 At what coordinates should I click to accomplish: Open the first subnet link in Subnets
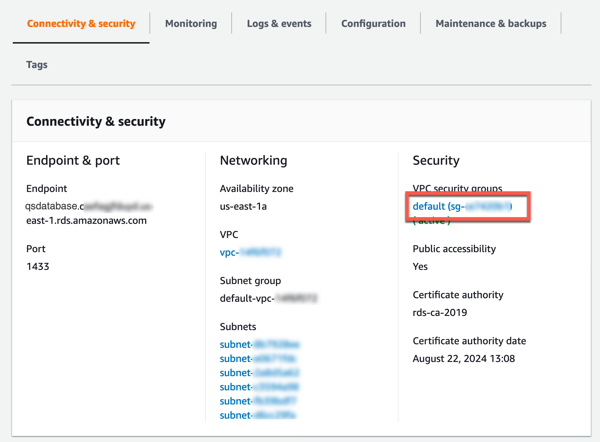click(259, 344)
